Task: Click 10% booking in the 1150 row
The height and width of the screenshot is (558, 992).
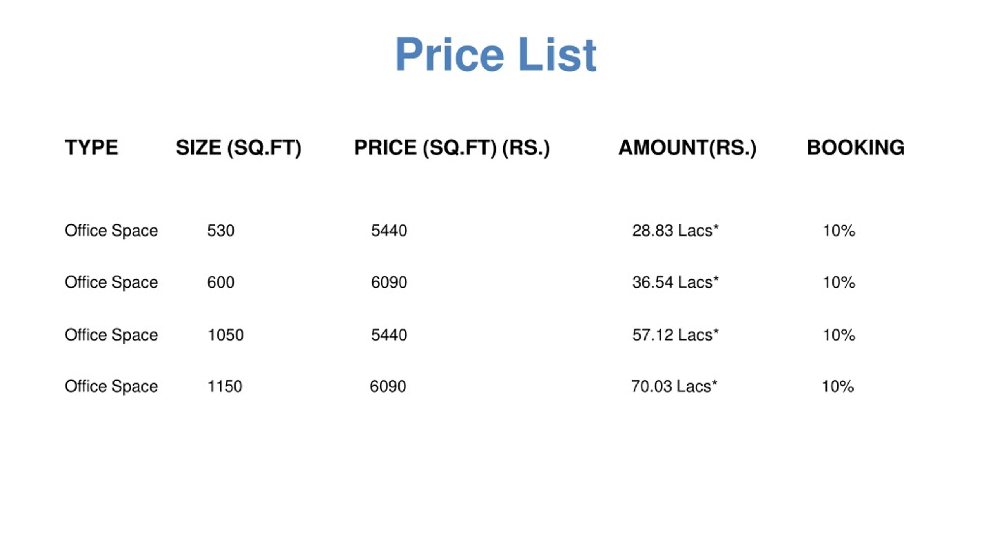Action: (838, 386)
